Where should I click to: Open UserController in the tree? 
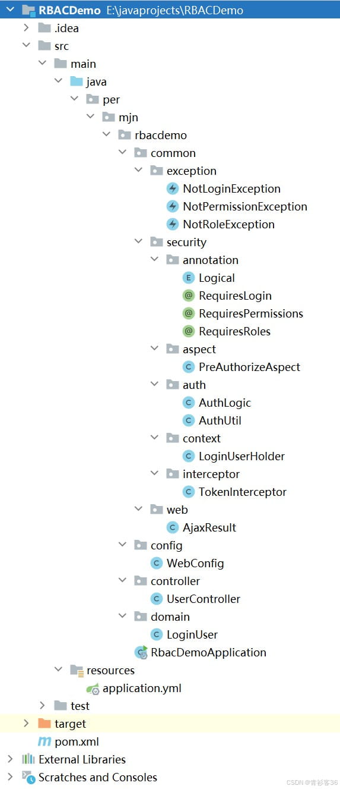[204, 599]
